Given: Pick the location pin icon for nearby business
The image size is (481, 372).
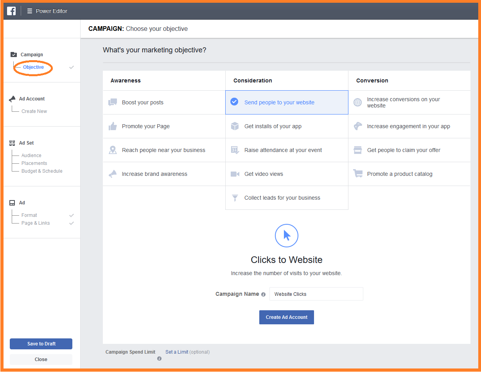Looking at the screenshot, I should [x=113, y=150].
